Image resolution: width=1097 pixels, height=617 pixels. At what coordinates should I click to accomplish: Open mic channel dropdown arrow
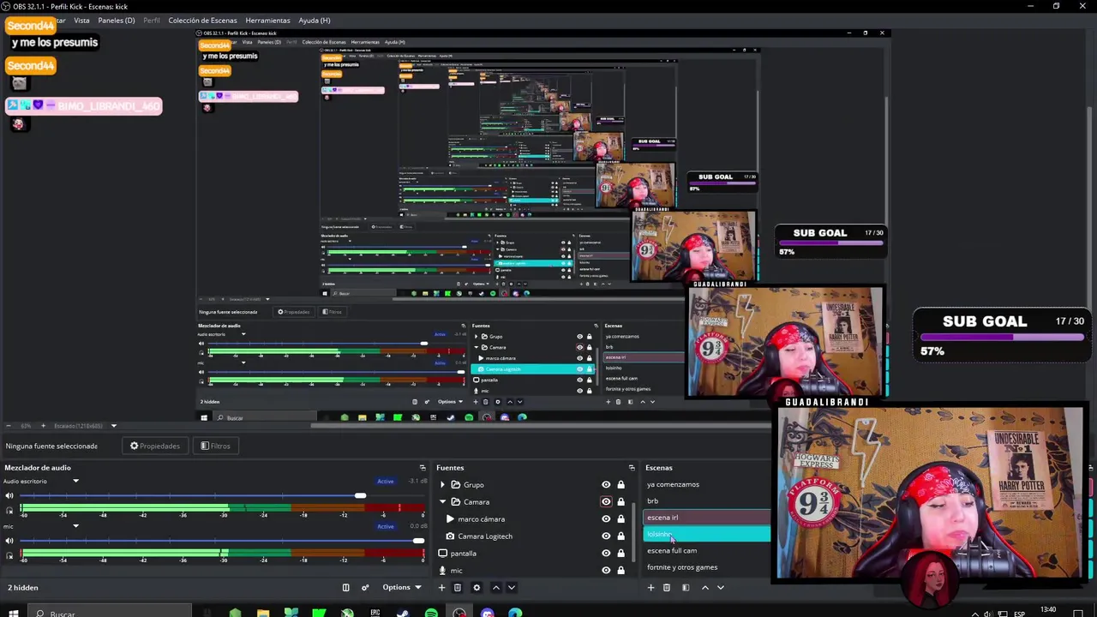(x=75, y=526)
